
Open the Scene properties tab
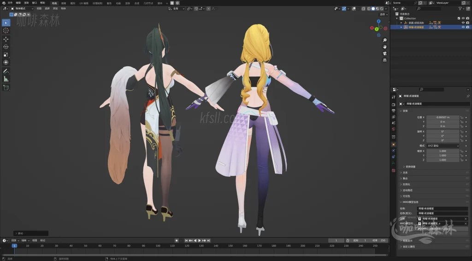click(x=394, y=123)
